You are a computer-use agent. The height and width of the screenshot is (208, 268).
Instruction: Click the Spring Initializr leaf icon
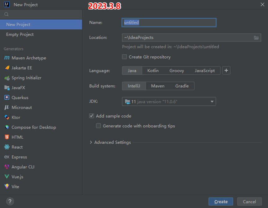click(x=7, y=78)
